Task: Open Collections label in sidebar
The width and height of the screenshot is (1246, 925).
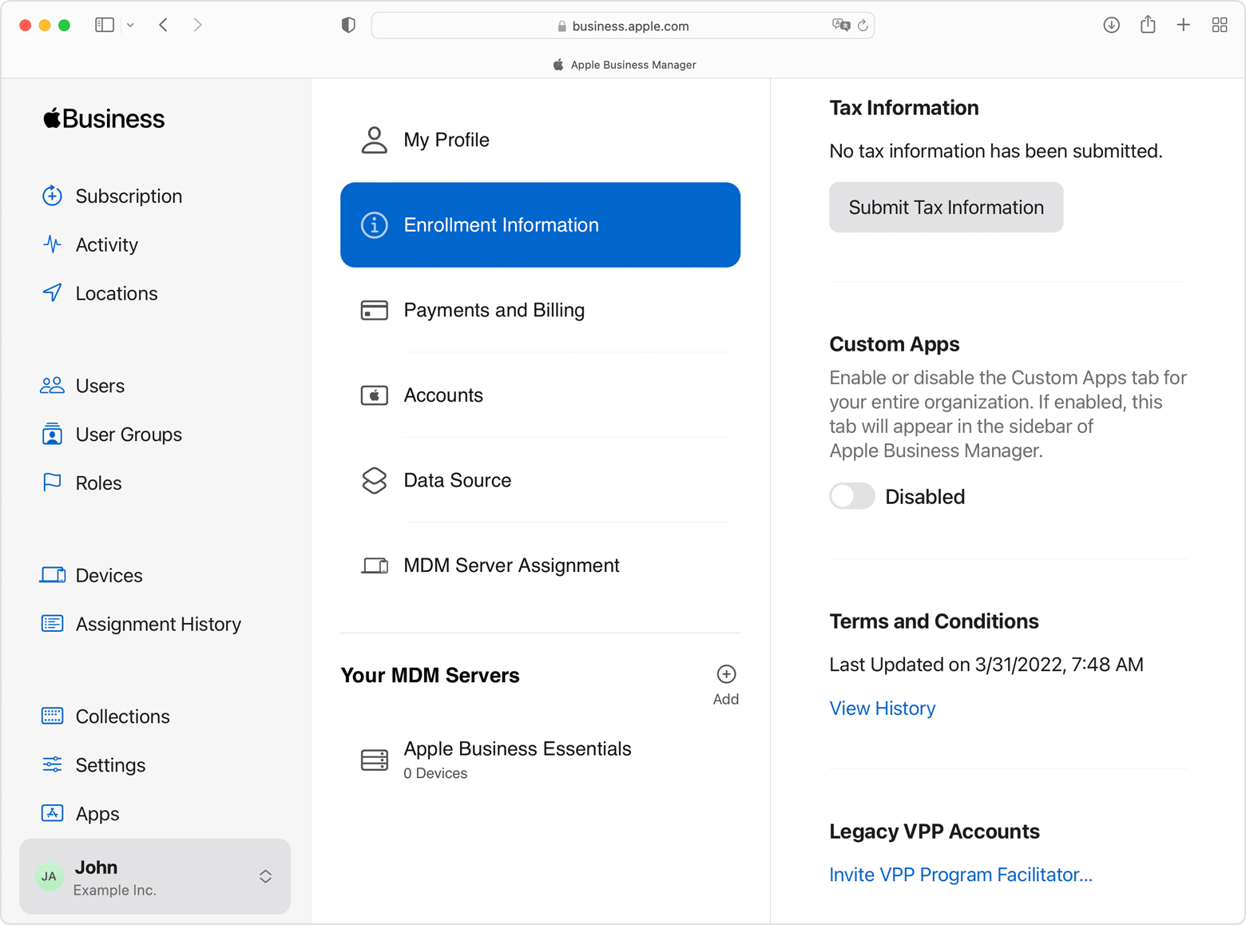Action: tap(122, 717)
